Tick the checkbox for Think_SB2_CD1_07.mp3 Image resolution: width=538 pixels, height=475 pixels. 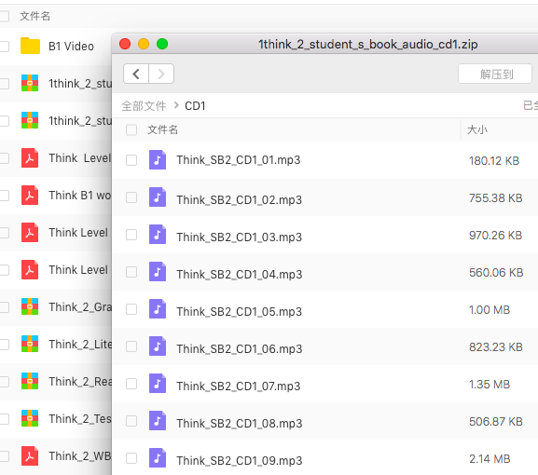coord(131,384)
